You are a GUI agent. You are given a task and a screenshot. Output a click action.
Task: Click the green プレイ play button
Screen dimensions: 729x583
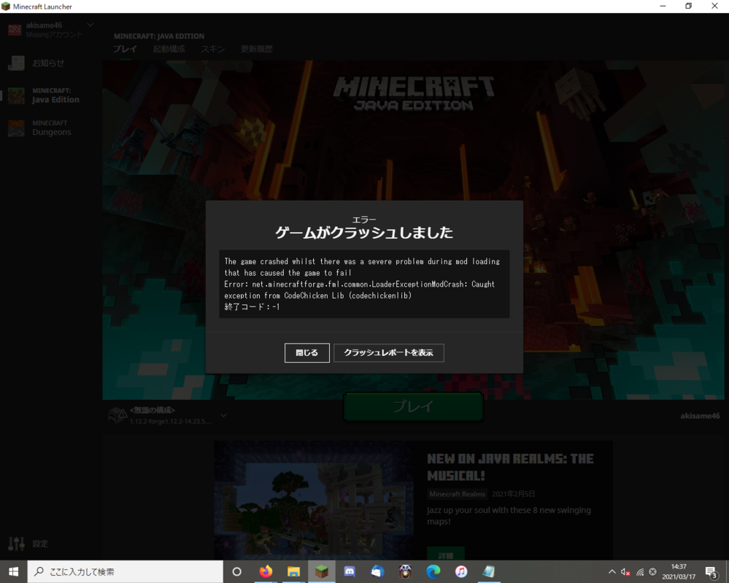[413, 407]
